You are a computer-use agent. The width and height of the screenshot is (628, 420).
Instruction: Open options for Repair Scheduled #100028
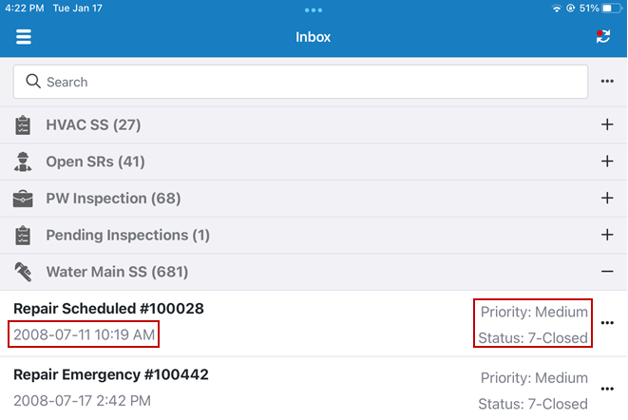(x=607, y=323)
